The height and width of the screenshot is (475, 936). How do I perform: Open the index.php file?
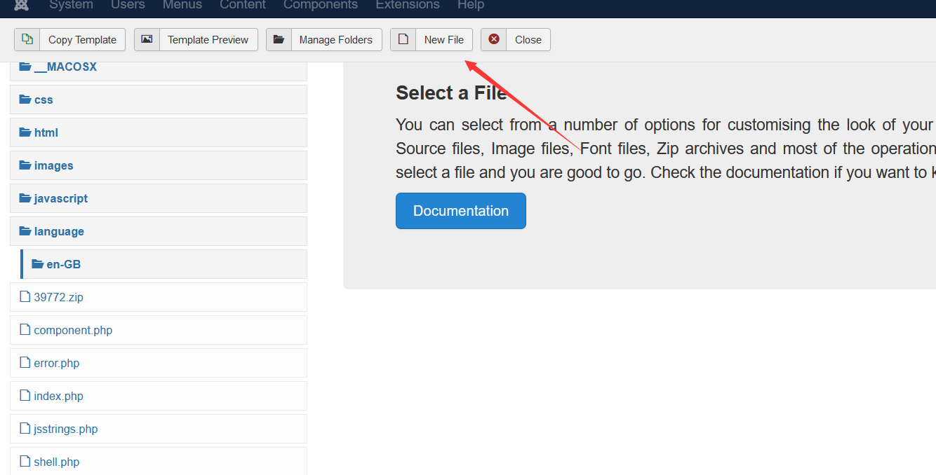click(x=58, y=396)
